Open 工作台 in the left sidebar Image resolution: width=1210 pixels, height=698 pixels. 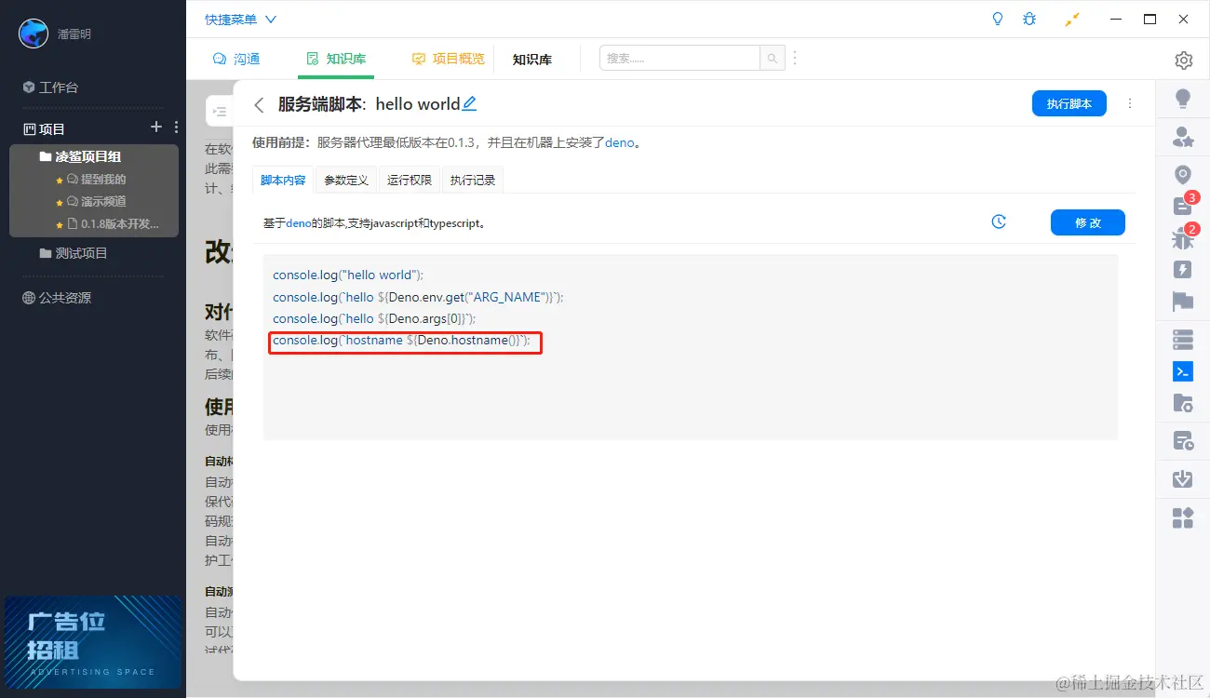51,87
